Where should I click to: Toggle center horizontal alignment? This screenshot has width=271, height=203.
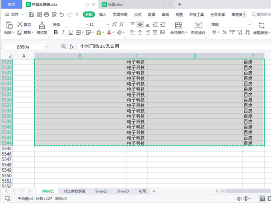click(x=140, y=32)
